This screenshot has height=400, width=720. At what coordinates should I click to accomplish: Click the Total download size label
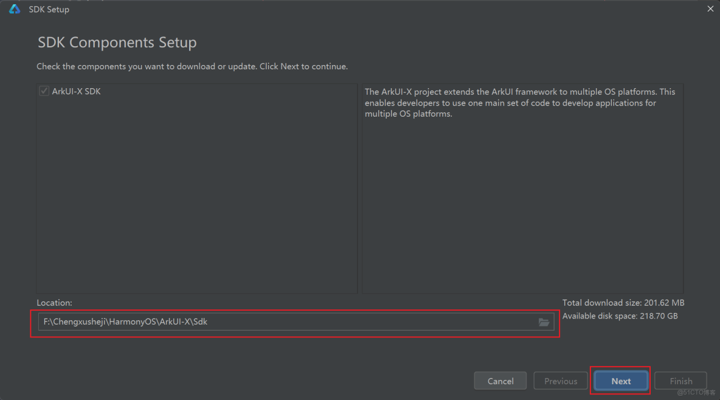coord(623,303)
